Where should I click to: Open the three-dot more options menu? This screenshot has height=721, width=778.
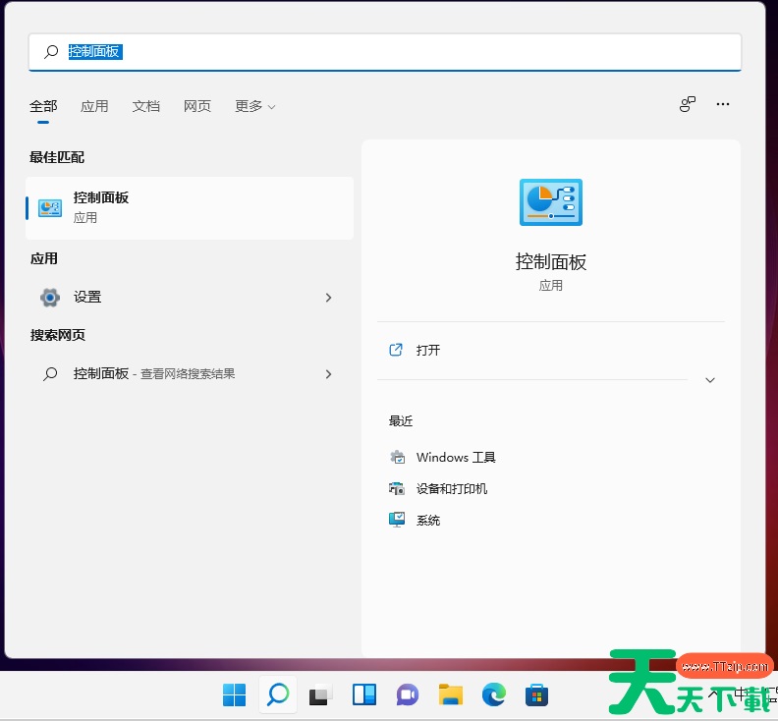[723, 105]
